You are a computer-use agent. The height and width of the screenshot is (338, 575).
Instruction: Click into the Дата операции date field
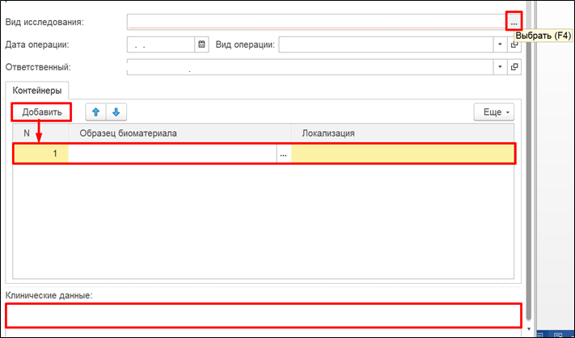tap(160, 44)
